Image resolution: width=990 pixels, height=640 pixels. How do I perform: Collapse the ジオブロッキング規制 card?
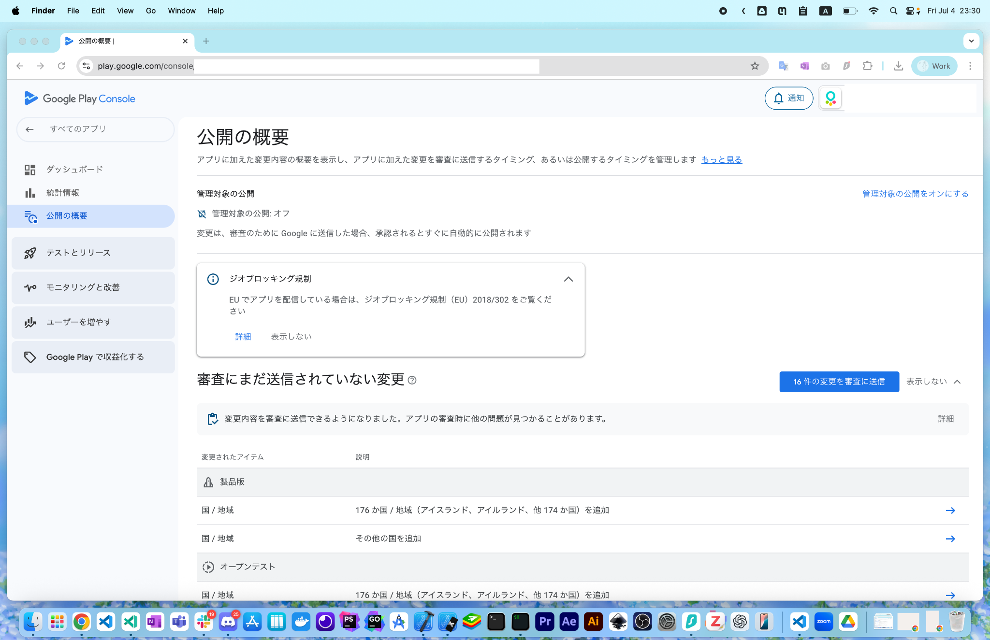point(568,279)
